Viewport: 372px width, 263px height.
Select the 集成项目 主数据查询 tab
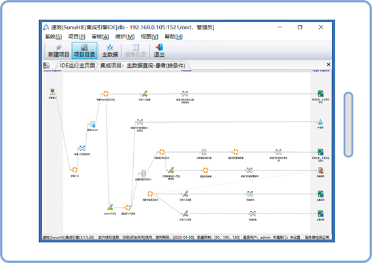pos(142,65)
